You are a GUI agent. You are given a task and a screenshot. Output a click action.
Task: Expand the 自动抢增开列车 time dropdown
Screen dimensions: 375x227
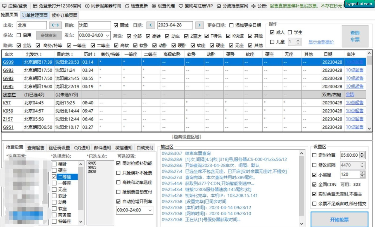[x=150, y=210]
